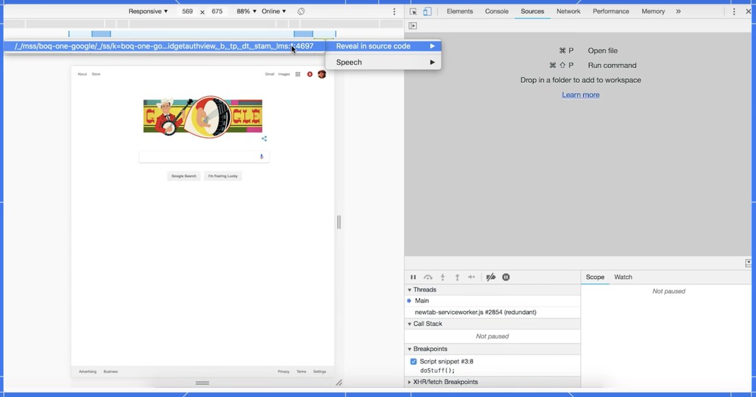Click the Google Search button

(x=184, y=176)
